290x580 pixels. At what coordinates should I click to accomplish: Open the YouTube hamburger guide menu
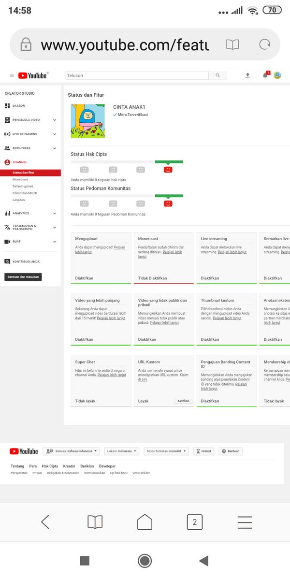click(x=12, y=75)
